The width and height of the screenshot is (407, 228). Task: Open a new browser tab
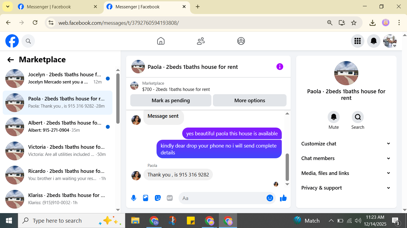[198, 7]
